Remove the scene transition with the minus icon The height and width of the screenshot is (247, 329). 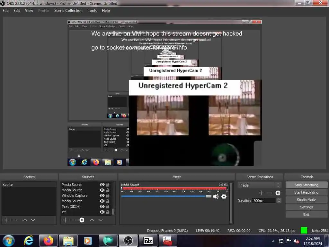pos(270,193)
